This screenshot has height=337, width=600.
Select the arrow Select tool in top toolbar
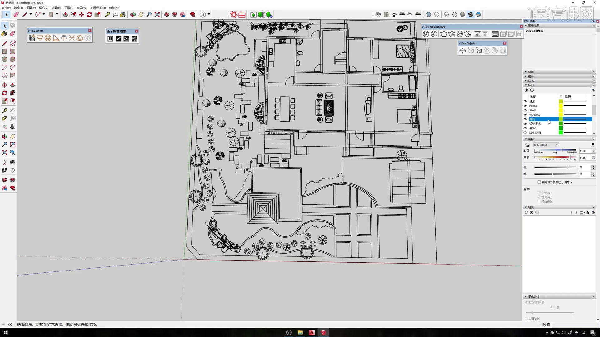point(7,15)
